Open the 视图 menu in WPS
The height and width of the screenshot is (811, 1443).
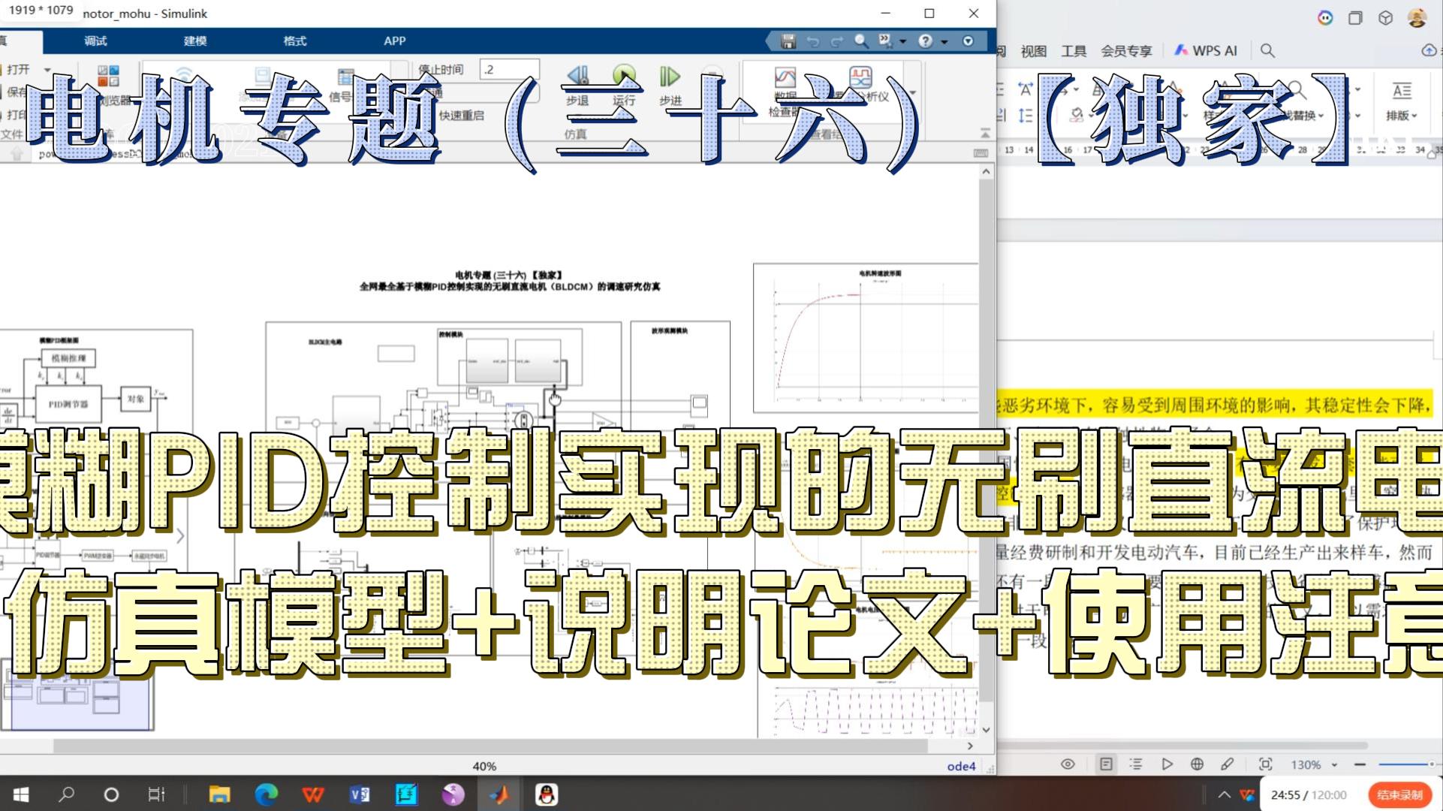pyautogui.click(x=1033, y=51)
